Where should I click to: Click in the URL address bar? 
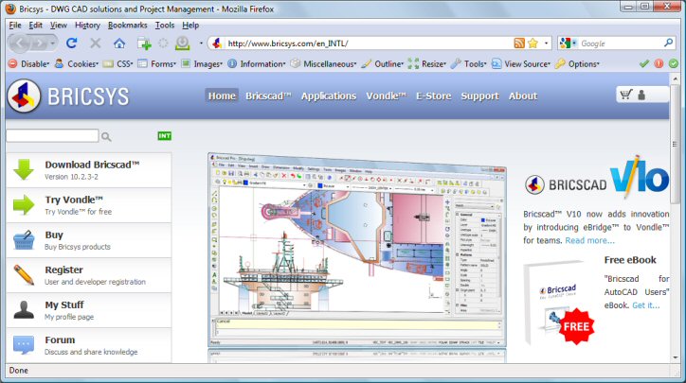tap(368, 44)
